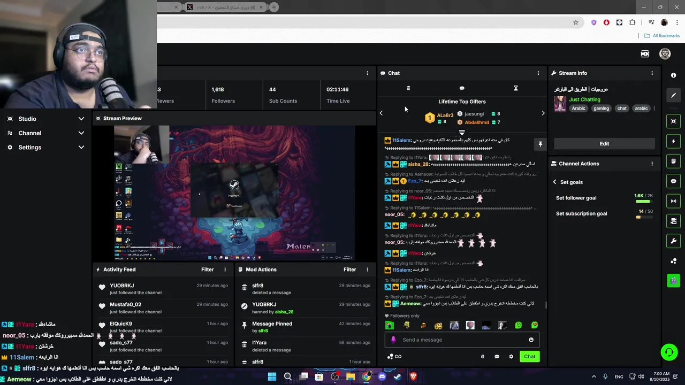This screenshot has width=685, height=385.
Task: Open the MDK logo icon in top bar
Action: pos(645,53)
